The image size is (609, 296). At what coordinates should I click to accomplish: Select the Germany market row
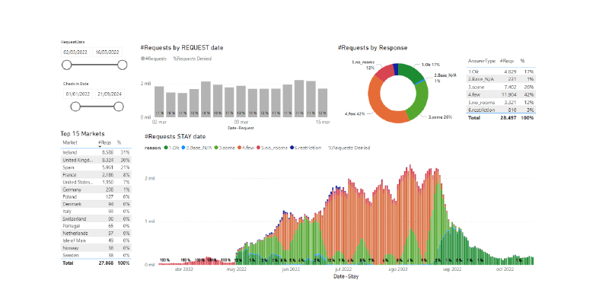96,189
